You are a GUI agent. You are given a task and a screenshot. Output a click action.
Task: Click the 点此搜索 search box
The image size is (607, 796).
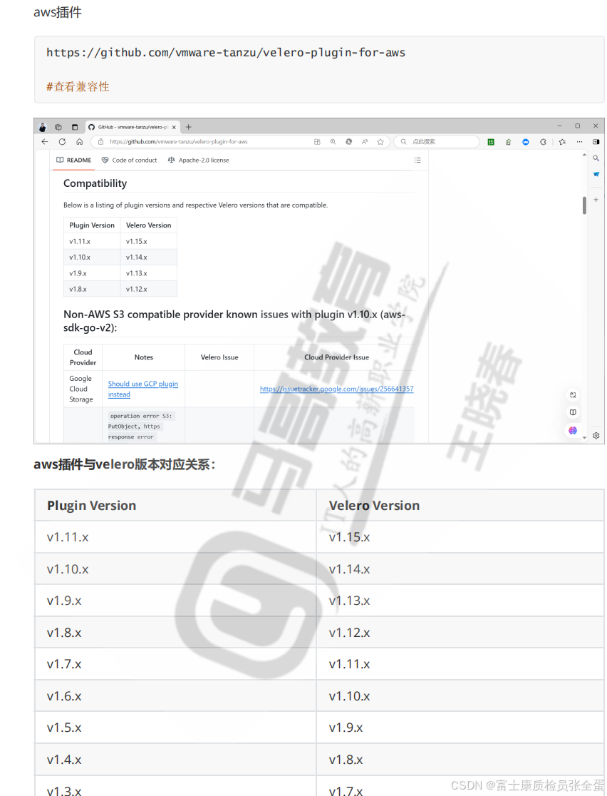(437, 142)
